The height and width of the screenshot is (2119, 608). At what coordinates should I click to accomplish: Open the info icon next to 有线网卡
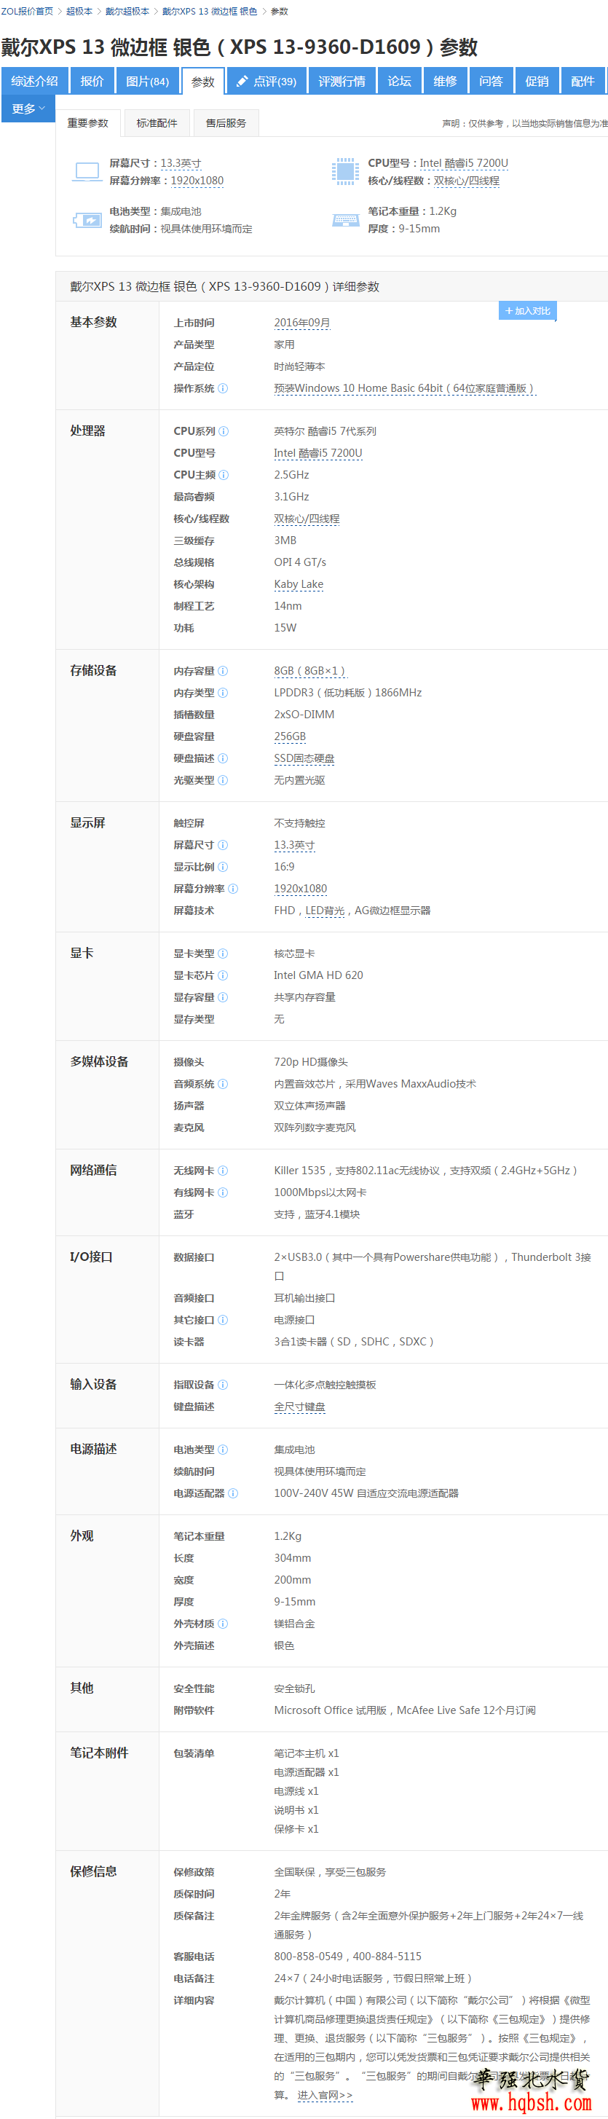[223, 1192]
